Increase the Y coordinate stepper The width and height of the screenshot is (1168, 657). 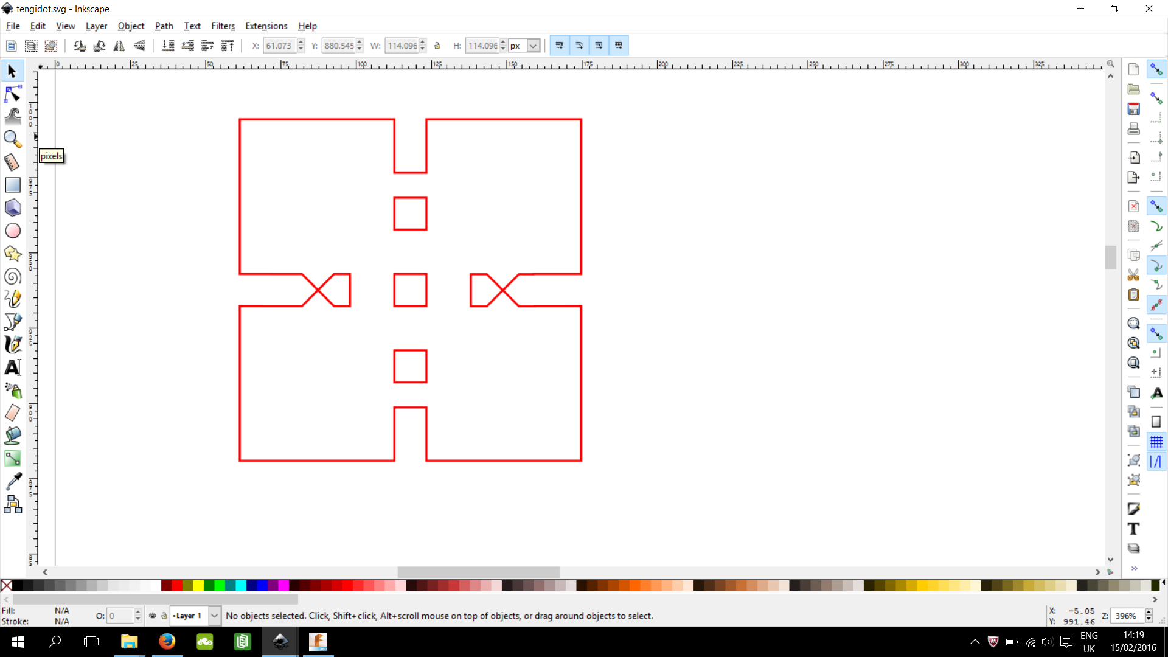360,42
